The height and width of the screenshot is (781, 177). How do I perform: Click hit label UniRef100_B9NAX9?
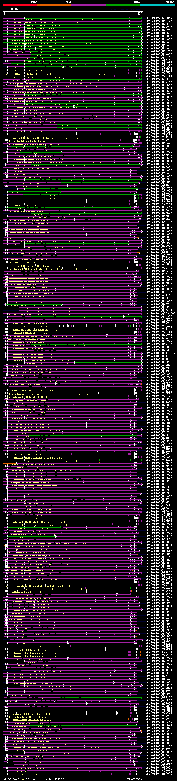[x=159, y=128]
